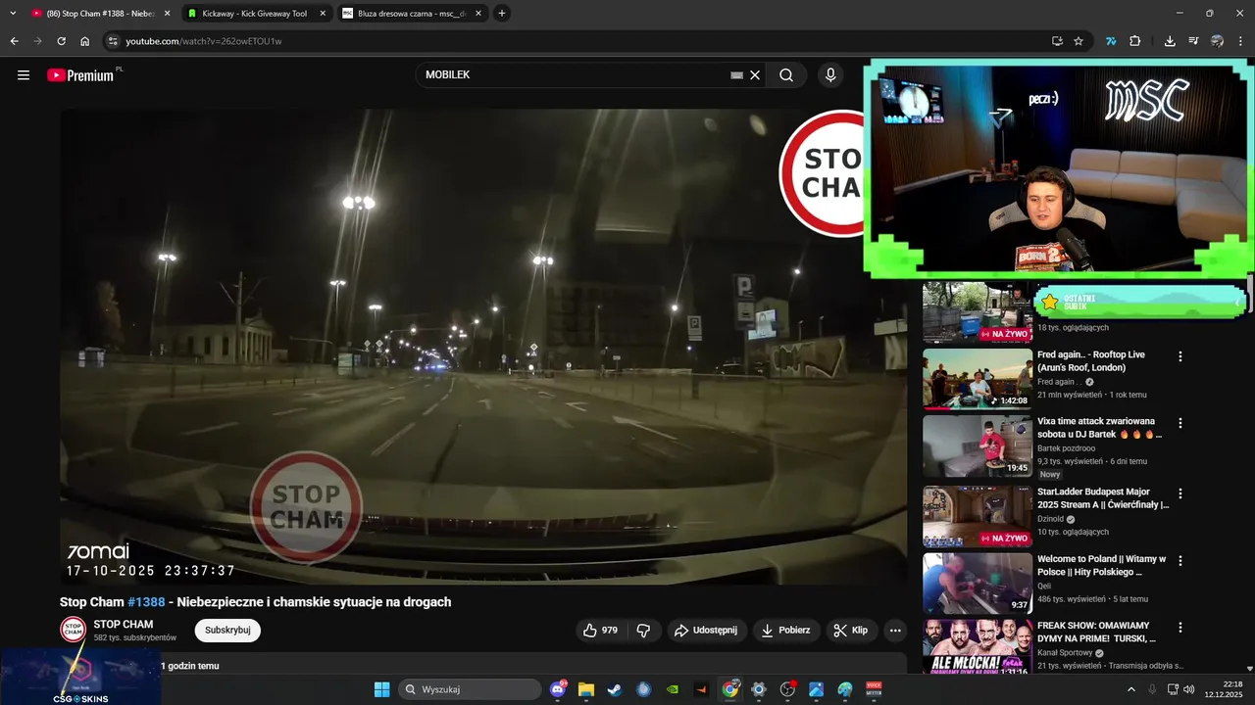This screenshot has height=705, width=1255.
Task: Open Steam from the taskbar
Action: pos(614,689)
